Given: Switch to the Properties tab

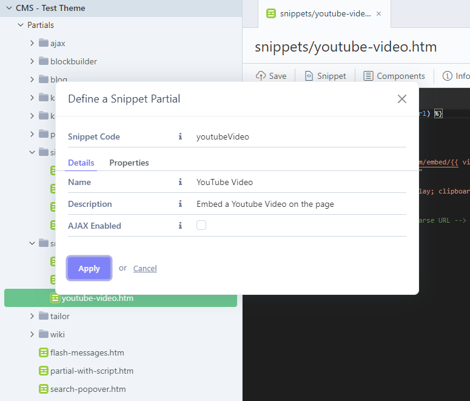Looking at the screenshot, I should pos(129,163).
